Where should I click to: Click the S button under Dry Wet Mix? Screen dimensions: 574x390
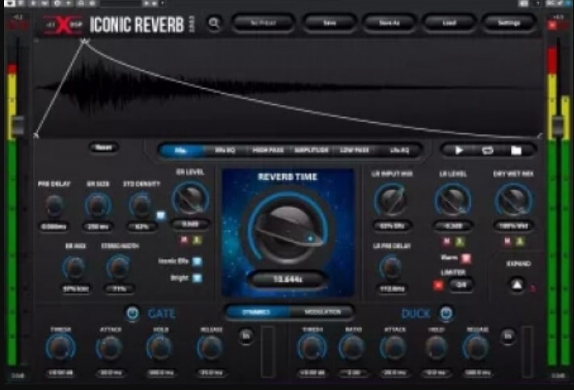pyautogui.click(x=520, y=241)
